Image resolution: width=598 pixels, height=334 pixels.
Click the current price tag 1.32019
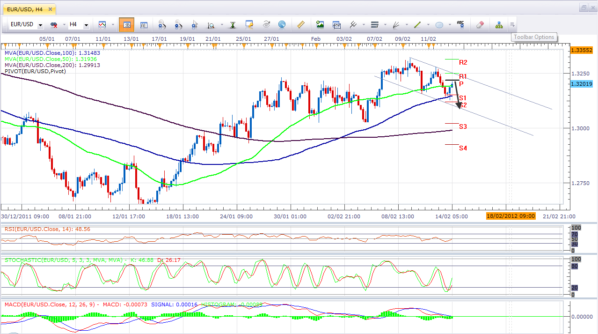(x=582, y=84)
